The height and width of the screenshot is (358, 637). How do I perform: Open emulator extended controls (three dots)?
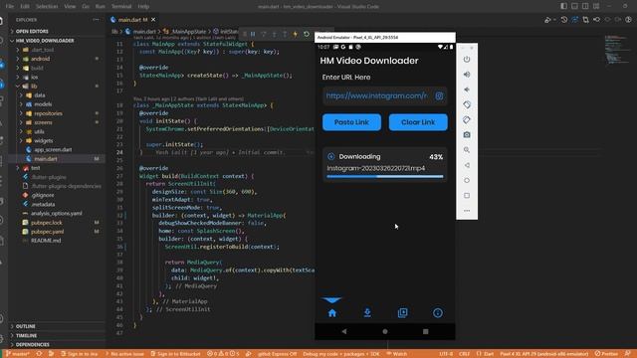point(467,210)
